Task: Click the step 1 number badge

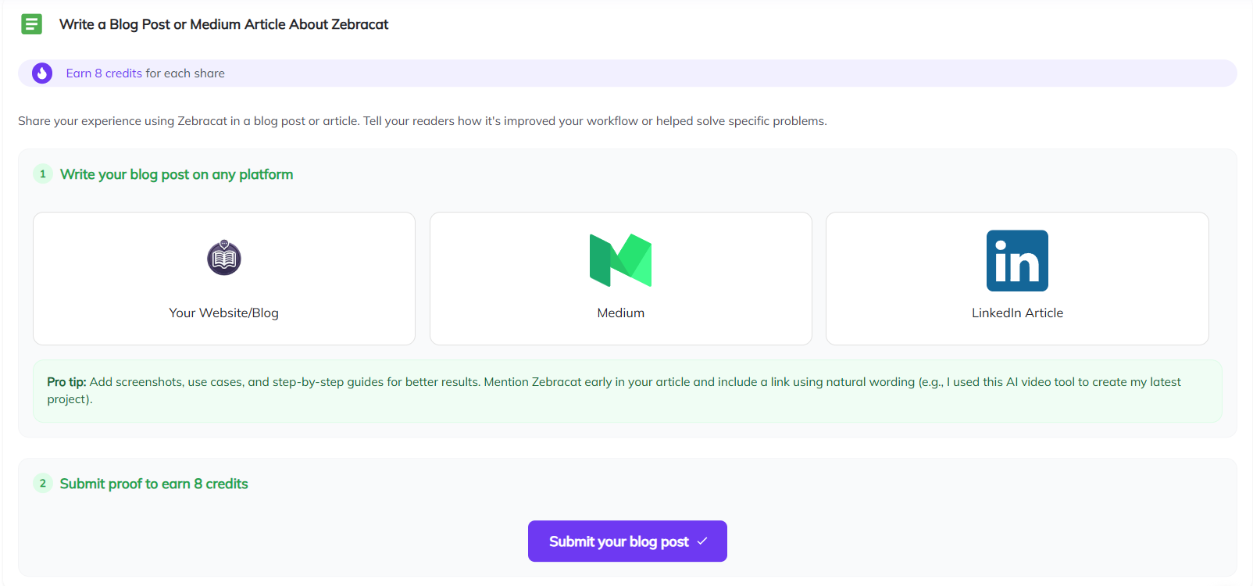Action: [x=43, y=173]
